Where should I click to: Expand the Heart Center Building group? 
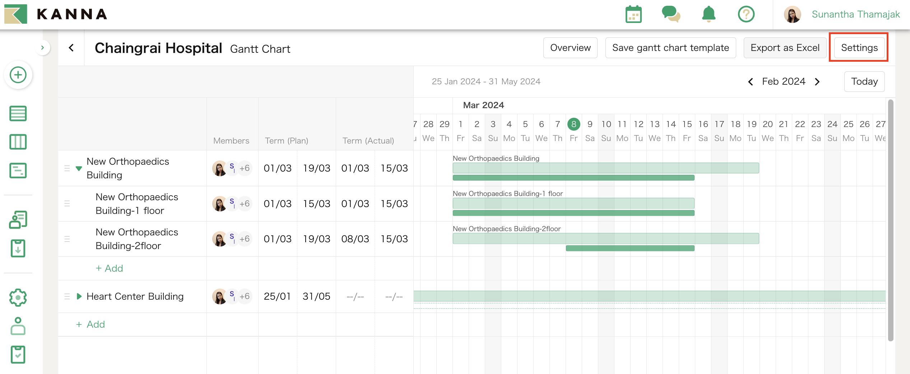[79, 296]
